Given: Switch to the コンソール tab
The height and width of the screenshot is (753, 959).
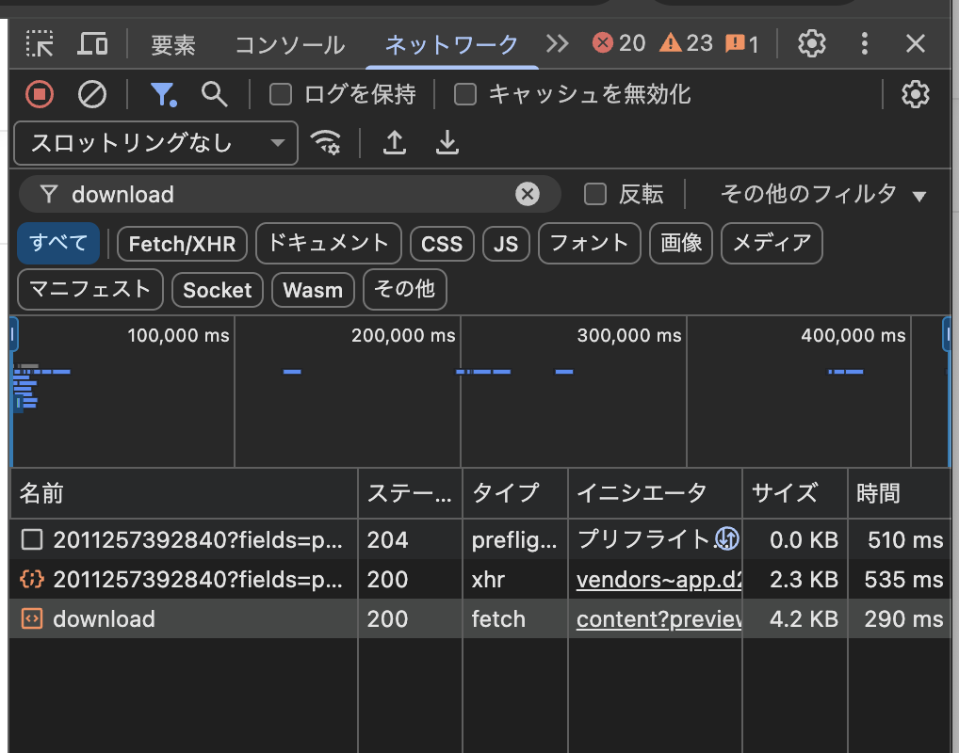Looking at the screenshot, I should 289,44.
